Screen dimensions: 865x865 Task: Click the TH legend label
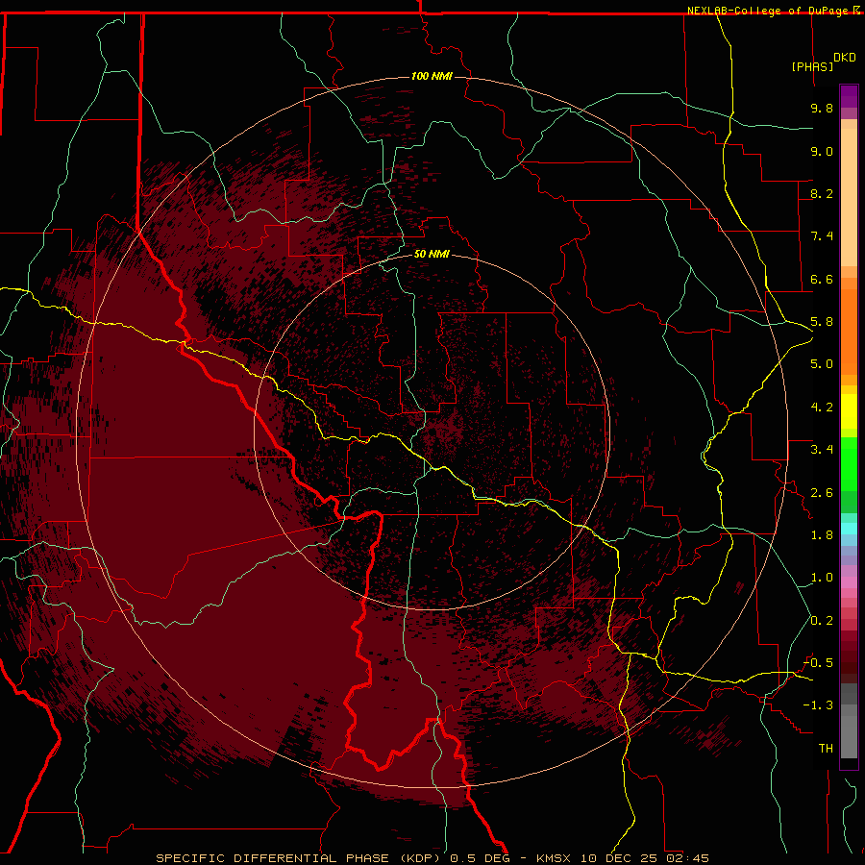[826, 749]
